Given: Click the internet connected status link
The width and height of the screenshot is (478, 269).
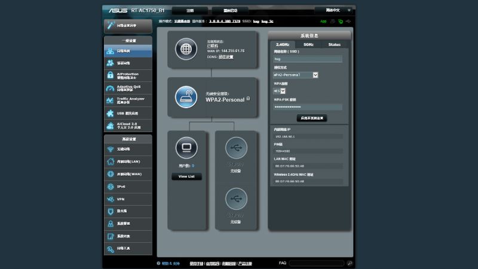Looking at the screenshot, I should [213, 46].
